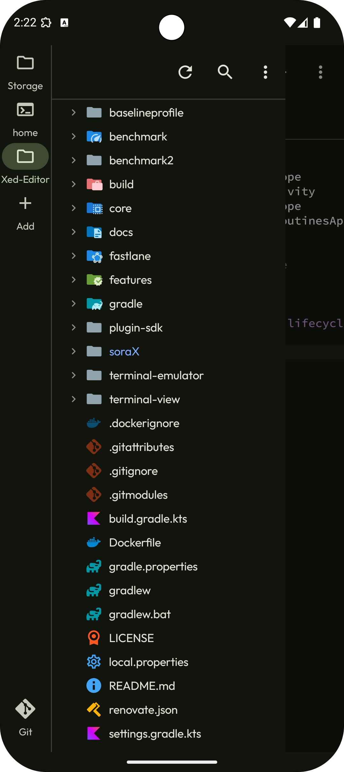The width and height of the screenshot is (344, 772).
Task: Select the plugin-sdk folder
Action: pos(168,328)
